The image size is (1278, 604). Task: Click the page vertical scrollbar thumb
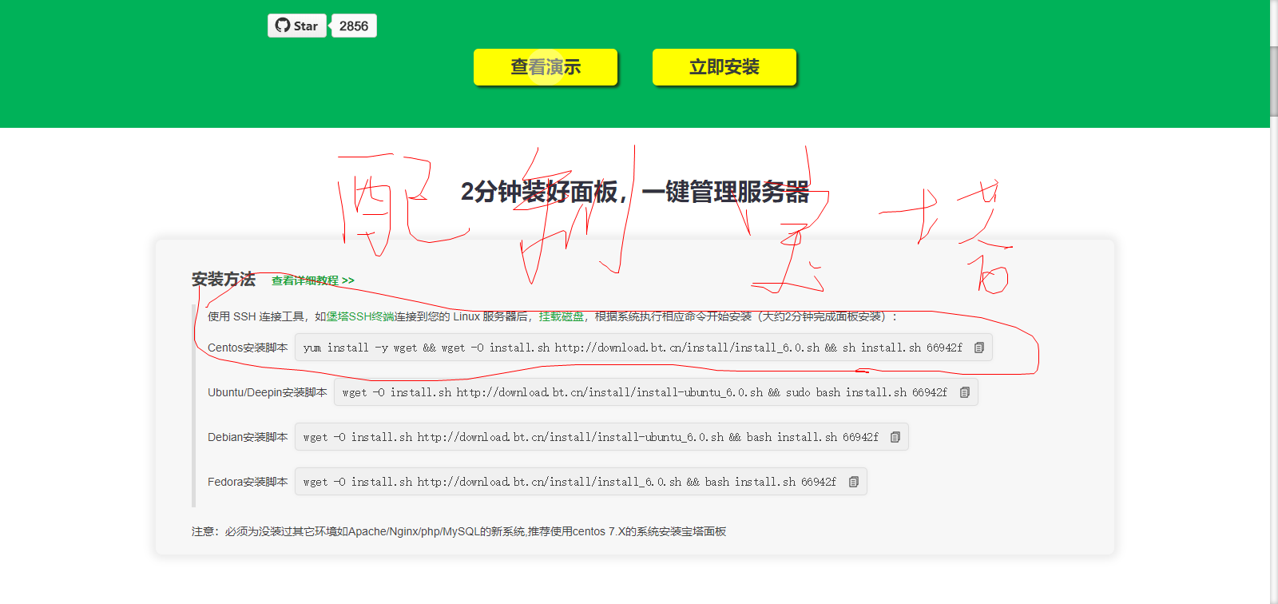tap(1274, 81)
